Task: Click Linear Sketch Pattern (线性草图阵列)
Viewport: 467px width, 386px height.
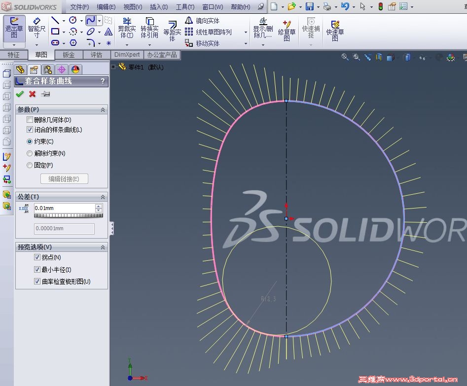Action: point(208,32)
